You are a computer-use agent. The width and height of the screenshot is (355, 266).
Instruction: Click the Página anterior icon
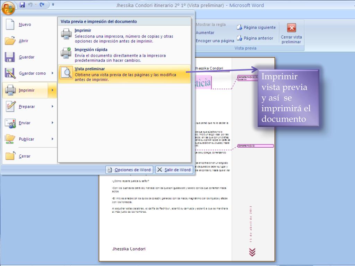tap(240, 38)
